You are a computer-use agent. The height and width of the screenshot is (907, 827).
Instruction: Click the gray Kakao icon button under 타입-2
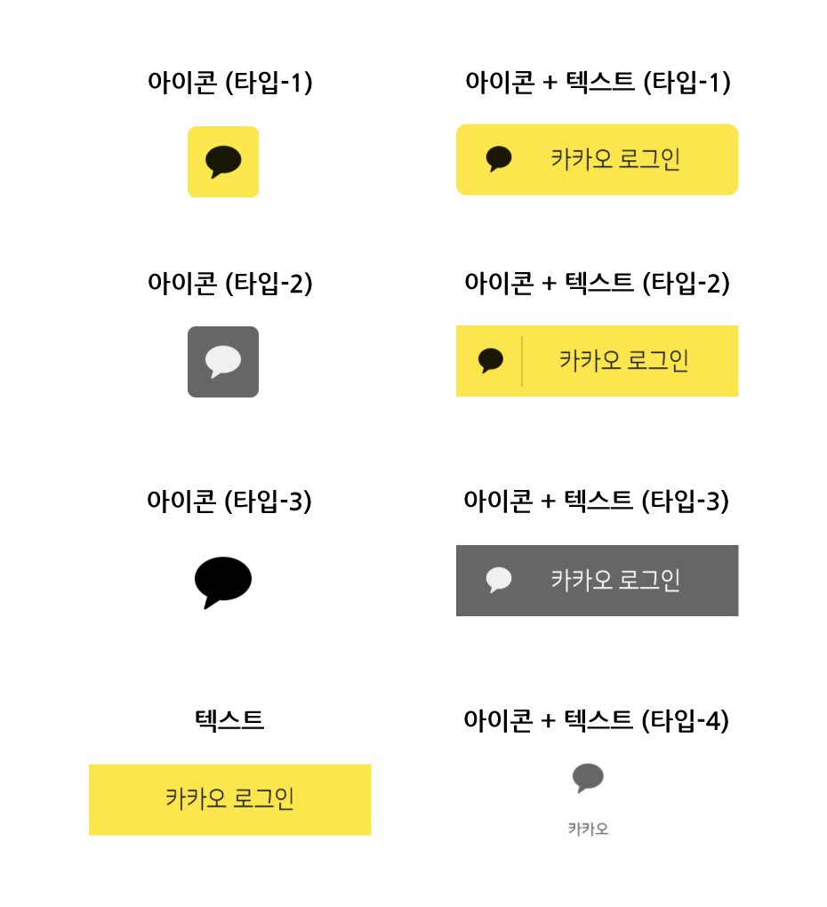222,362
